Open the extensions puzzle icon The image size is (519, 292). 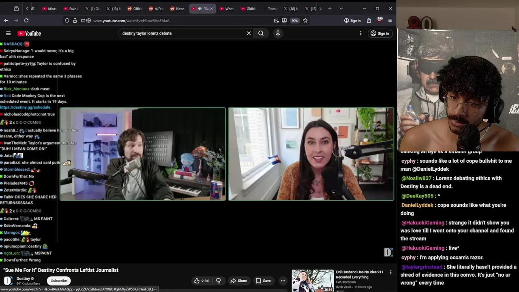pyautogui.click(x=369, y=20)
